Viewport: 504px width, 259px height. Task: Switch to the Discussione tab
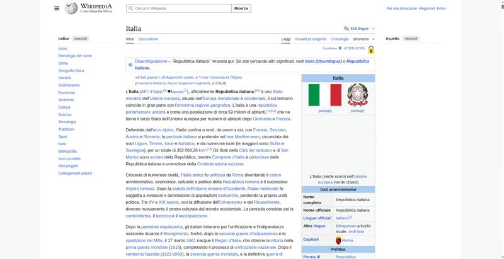(x=148, y=39)
